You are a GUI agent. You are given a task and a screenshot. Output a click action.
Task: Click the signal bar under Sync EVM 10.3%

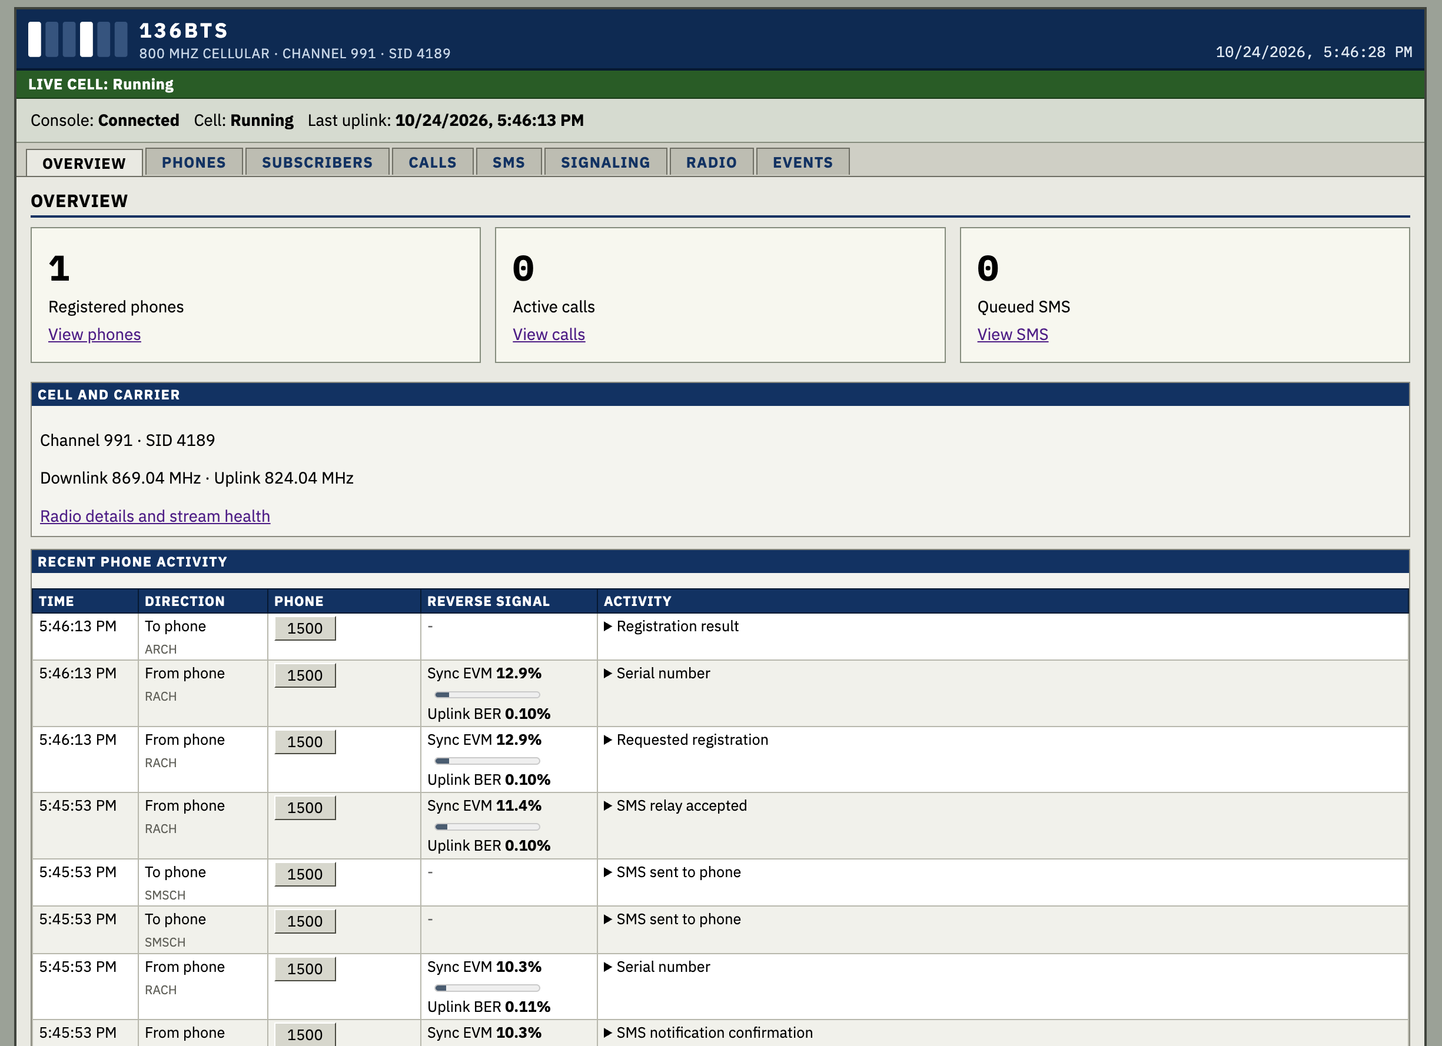[x=487, y=988]
